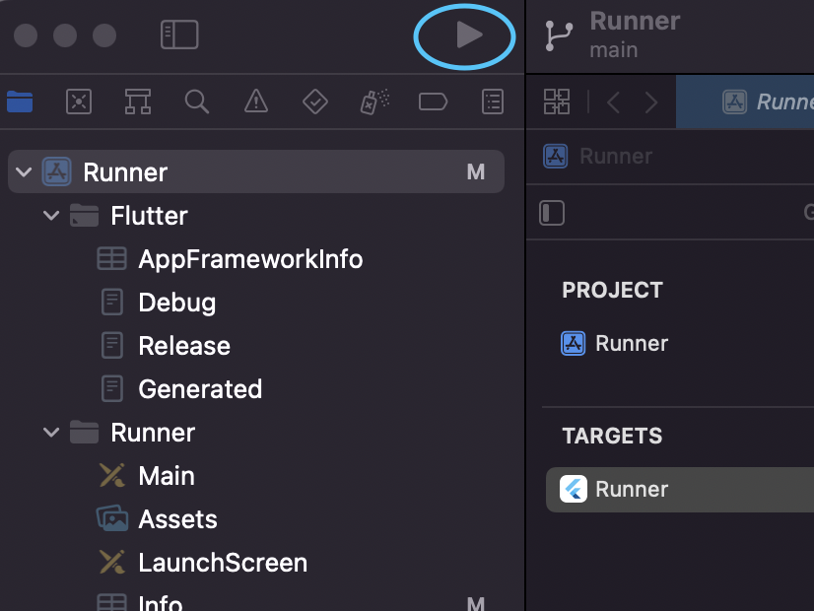Open the Report navigator
Image resolution: width=814 pixels, height=611 pixels.
tap(492, 102)
